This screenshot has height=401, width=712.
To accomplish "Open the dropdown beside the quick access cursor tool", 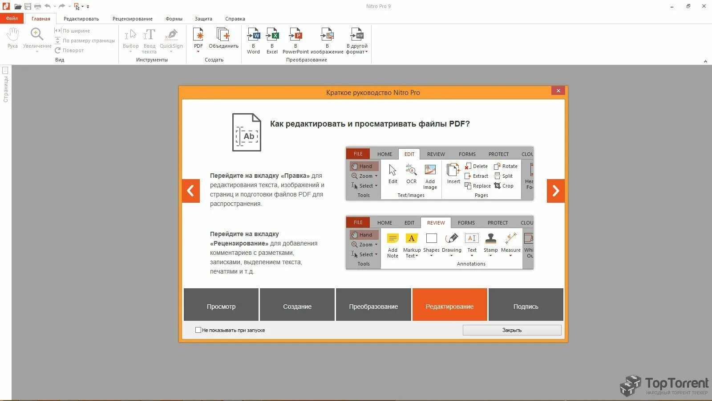I will [83, 7].
